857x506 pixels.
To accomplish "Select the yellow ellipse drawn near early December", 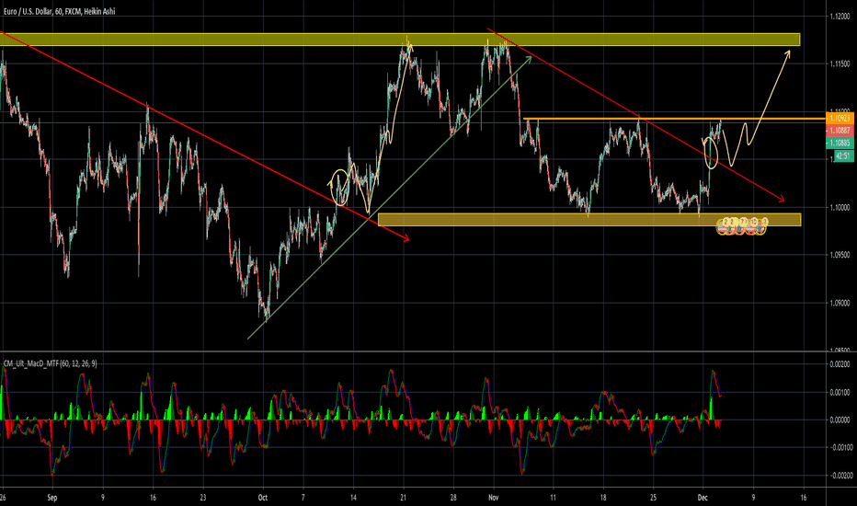I will (x=711, y=153).
